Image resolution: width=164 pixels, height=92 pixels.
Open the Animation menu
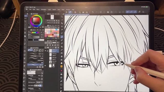coord(44,9)
